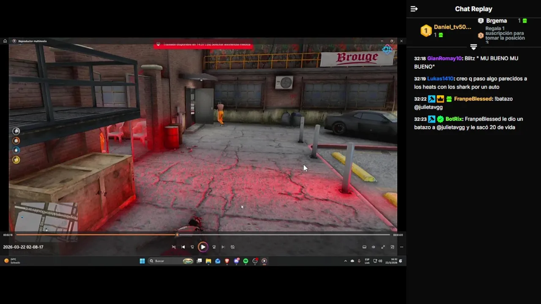Click the taskbar Buscar search box

coord(171,261)
